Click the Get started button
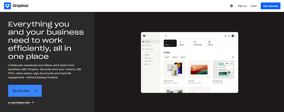284x112 pixels. click(270, 6)
